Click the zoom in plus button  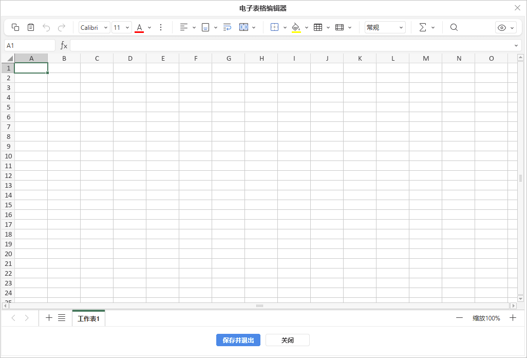coord(513,318)
